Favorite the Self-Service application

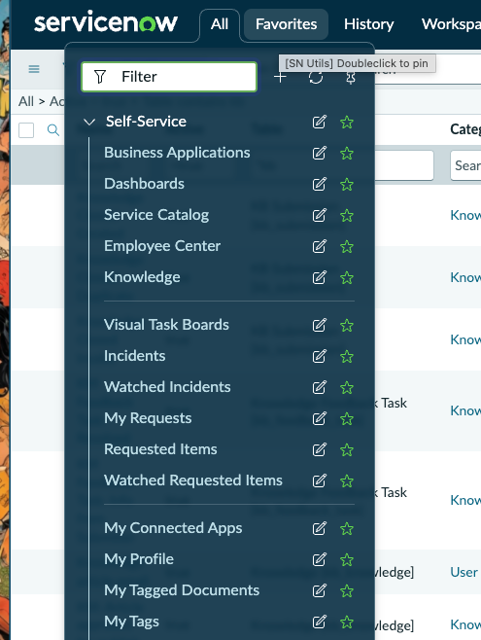click(x=347, y=122)
